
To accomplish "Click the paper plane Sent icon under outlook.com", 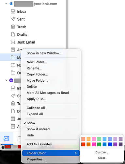I will (13, 19).
